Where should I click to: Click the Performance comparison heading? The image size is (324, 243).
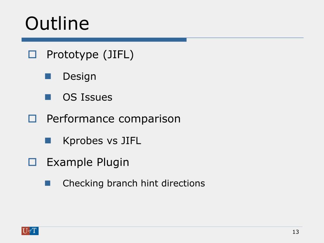pyautogui.click(x=114, y=119)
